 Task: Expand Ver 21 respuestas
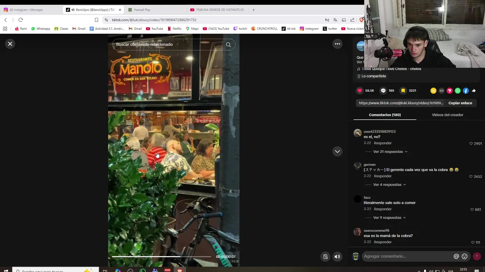390,151
